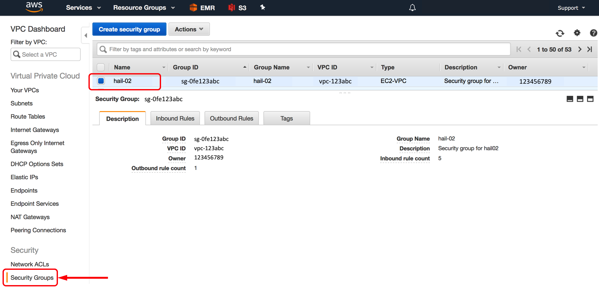Uncheck the hail-02 row checkbox
The width and height of the screenshot is (599, 287).
tap(101, 81)
